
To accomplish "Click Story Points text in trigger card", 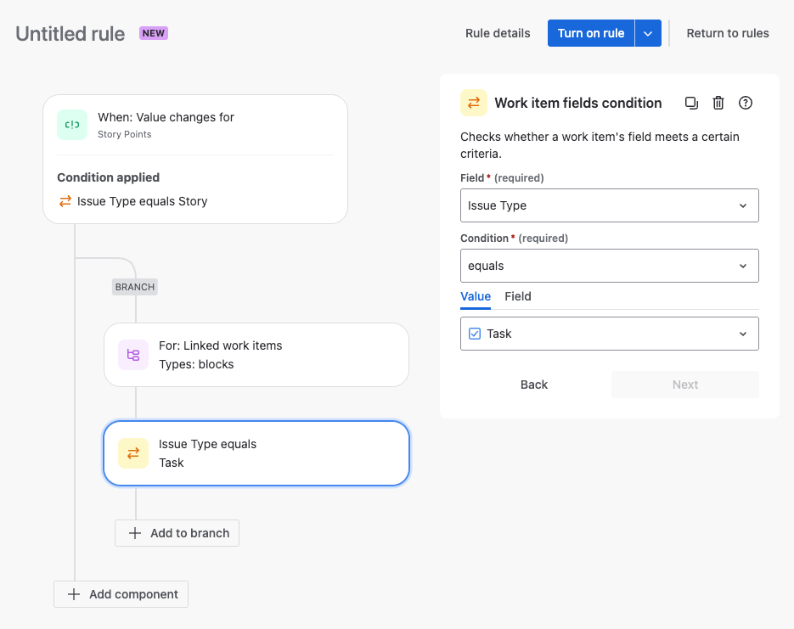I will (x=125, y=135).
